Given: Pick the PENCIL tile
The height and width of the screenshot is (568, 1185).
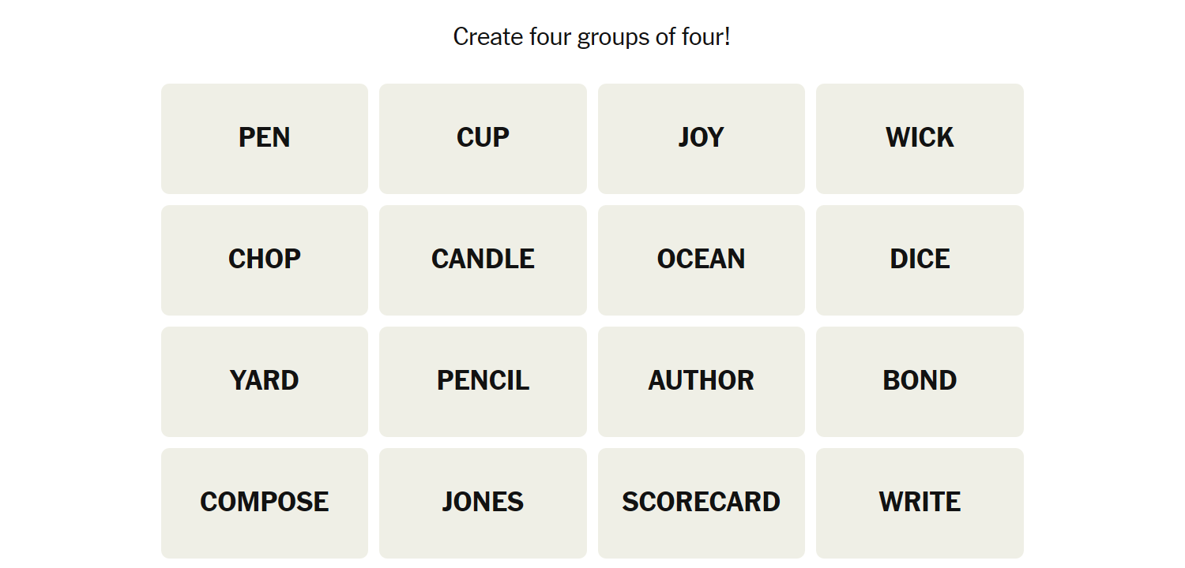Looking at the screenshot, I should tap(483, 382).
